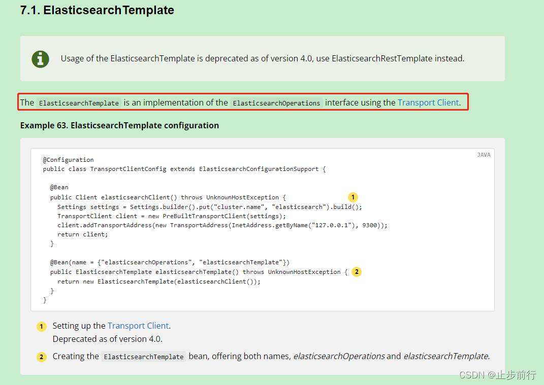
Task: Click the 'client.addTransportAddress' code line
Action: 222,225
